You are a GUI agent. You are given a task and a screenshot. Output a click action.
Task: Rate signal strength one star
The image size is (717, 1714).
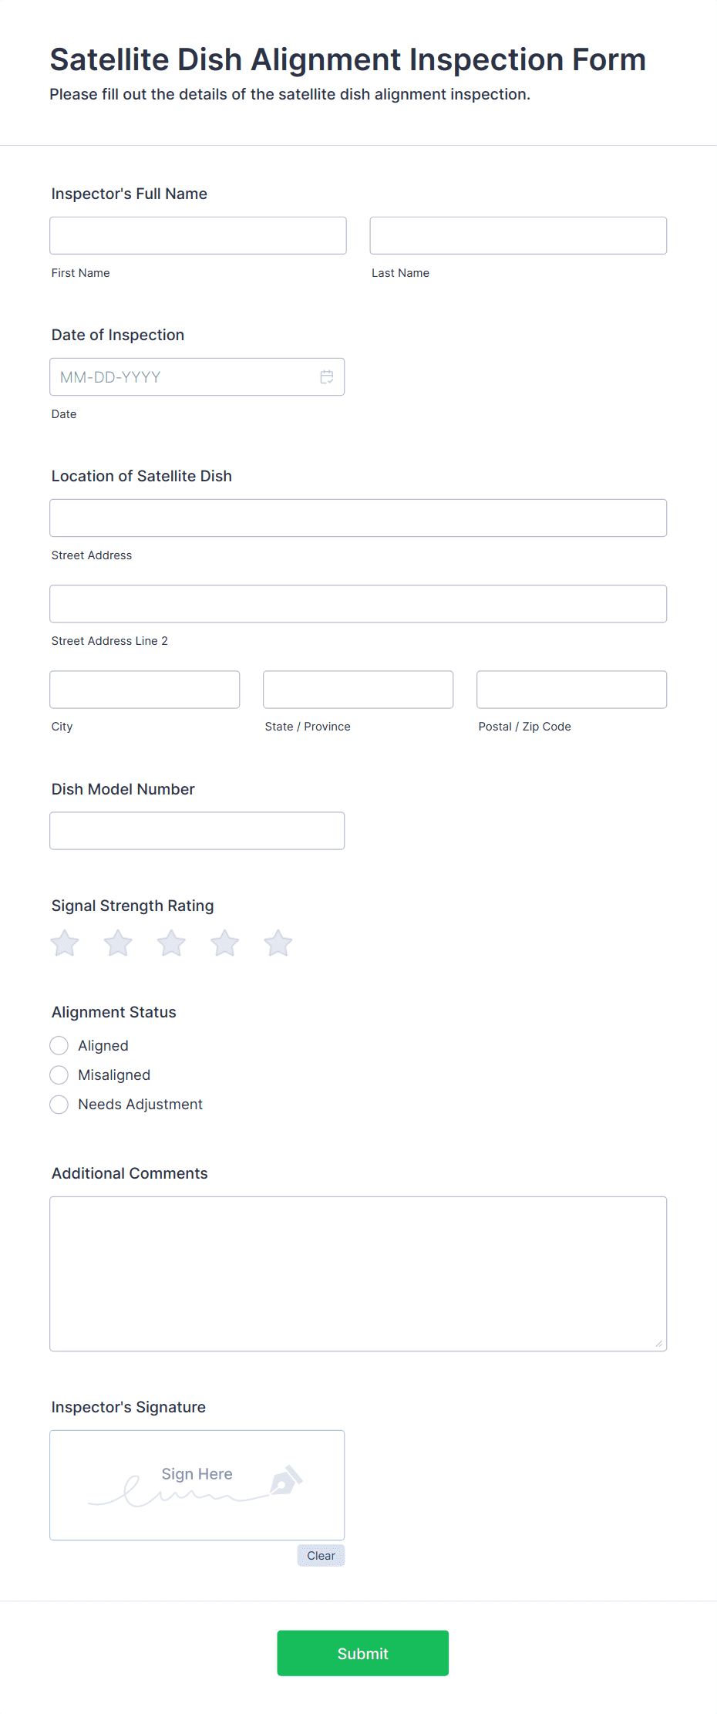pyautogui.click(x=65, y=943)
